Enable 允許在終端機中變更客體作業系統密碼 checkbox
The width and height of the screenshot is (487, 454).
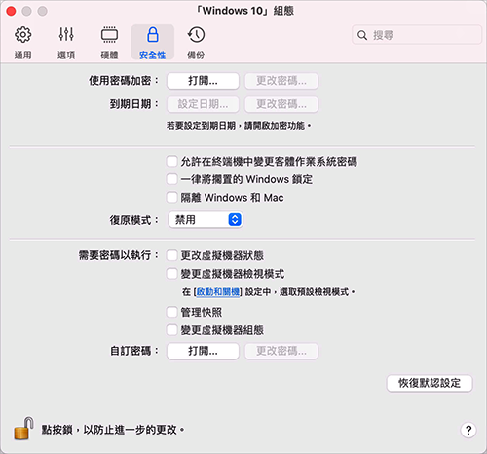coord(171,161)
